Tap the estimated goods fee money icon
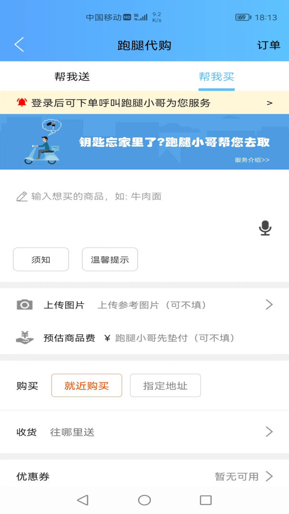 point(25,337)
